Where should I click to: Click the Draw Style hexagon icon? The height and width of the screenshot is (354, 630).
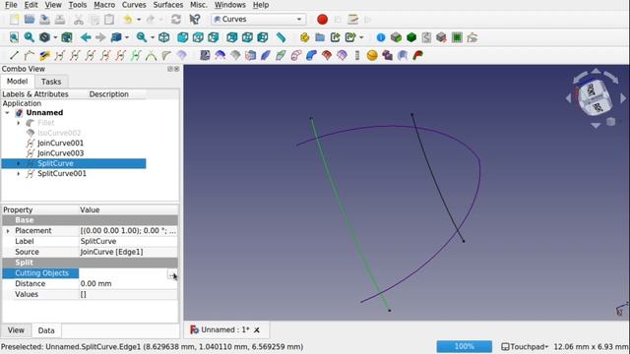click(44, 37)
